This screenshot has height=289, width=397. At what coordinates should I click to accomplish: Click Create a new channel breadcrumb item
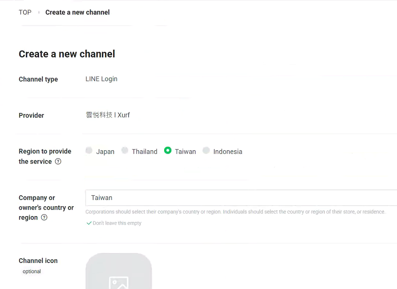click(x=77, y=12)
